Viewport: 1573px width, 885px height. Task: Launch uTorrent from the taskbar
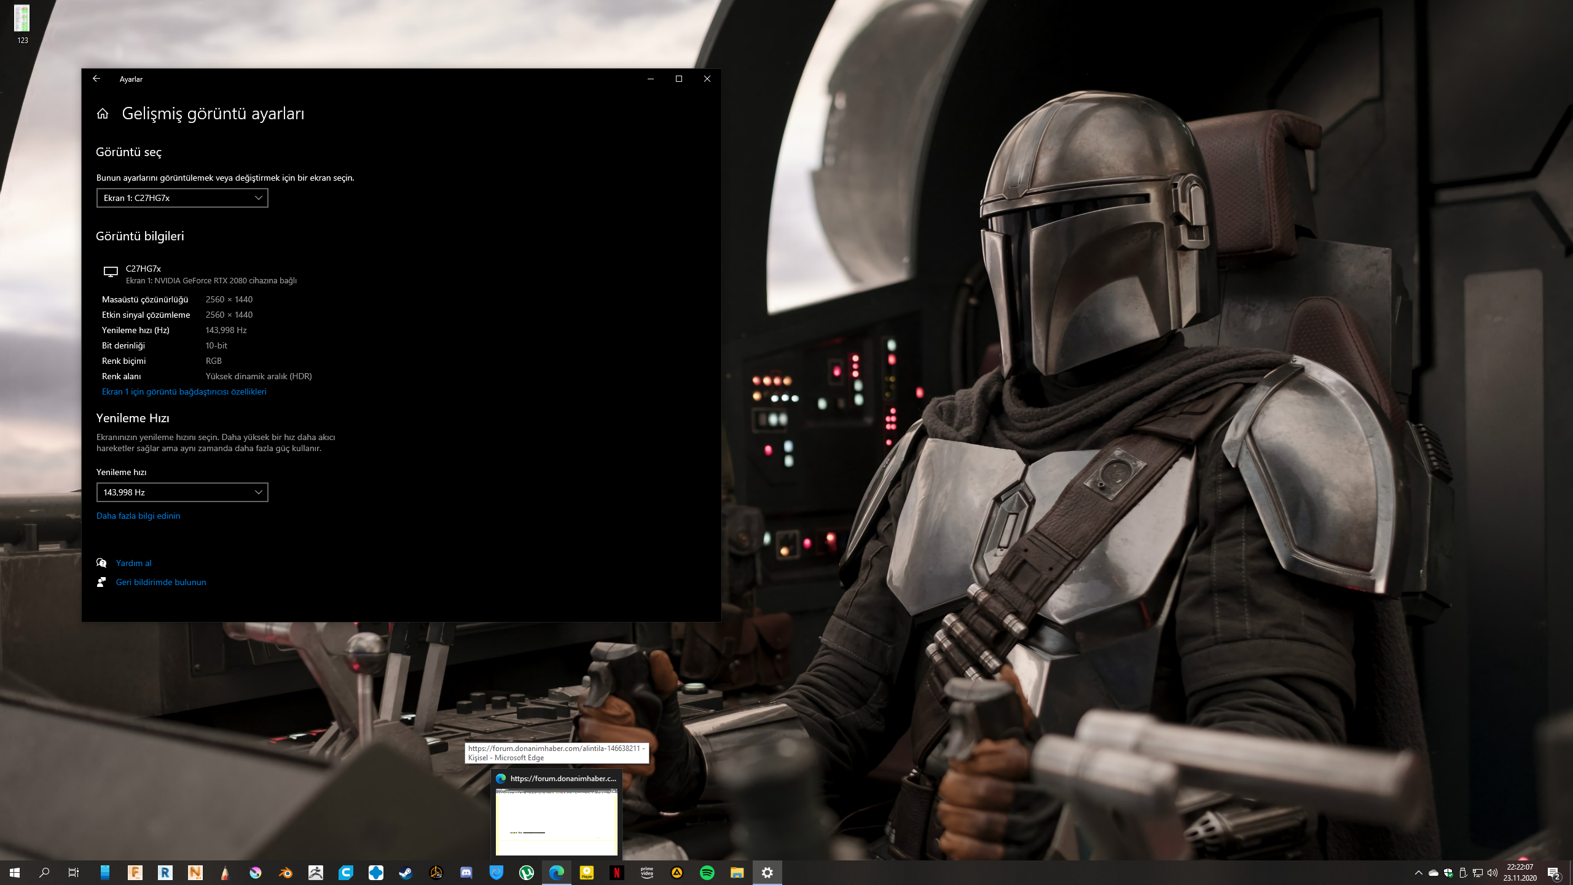(x=527, y=873)
